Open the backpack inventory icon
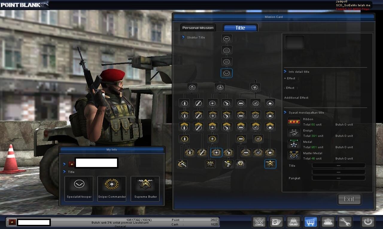The height and width of the screenshot is (229, 383). point(293,222)
